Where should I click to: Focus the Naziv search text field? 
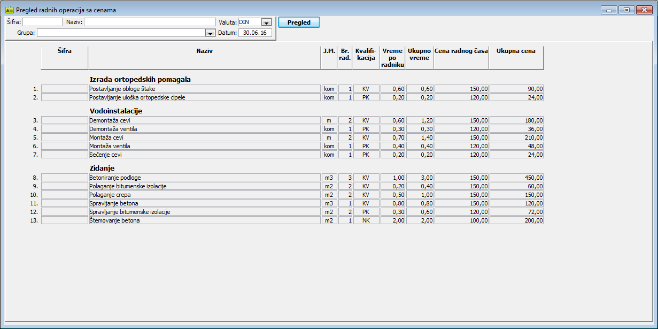click(149, 22)
